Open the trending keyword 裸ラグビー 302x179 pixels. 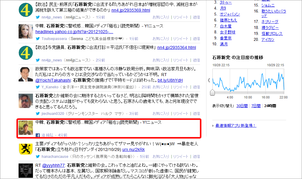270,28
